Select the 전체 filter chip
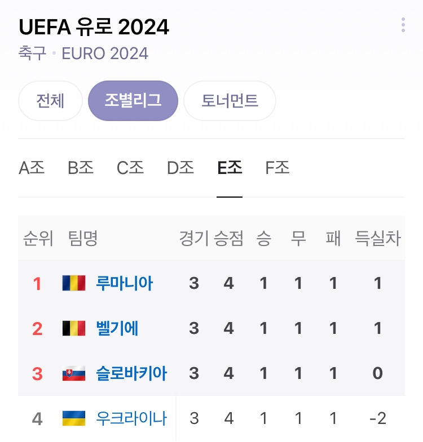 tap(50, 101)
